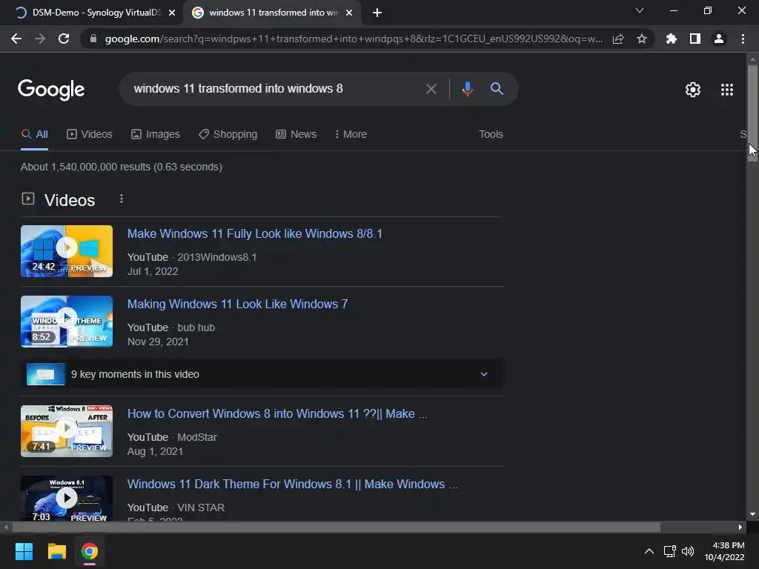Open Windows 11 Dark Theme For Windows 8.1 link
759x569 pixels.
[x=292, y=484]
